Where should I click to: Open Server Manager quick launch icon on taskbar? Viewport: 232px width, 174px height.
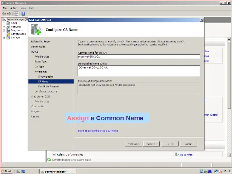[18, 171]
